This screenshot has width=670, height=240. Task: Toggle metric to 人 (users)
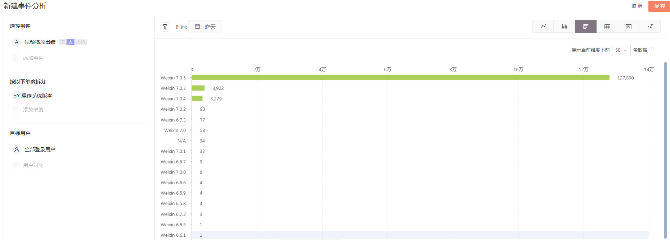(71, 42)
